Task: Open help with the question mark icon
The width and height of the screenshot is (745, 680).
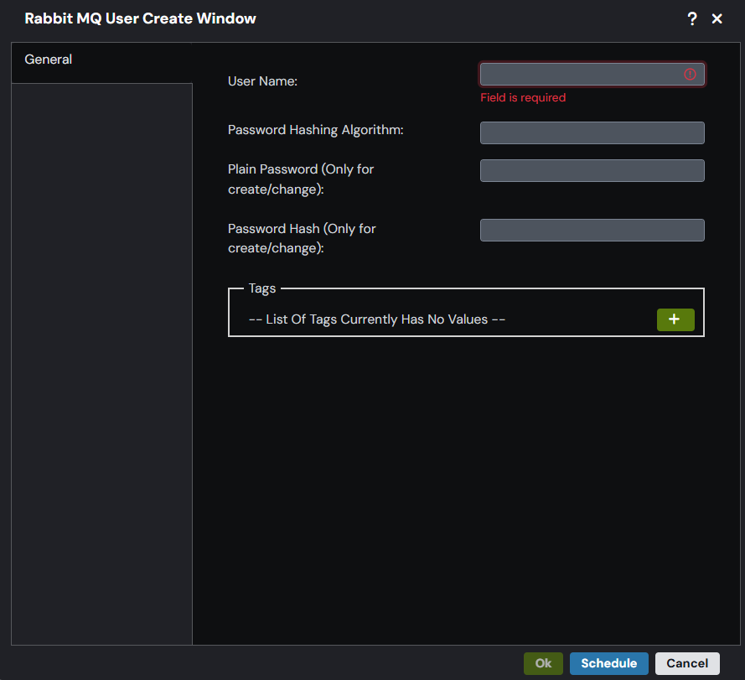Action: (692, 18)
